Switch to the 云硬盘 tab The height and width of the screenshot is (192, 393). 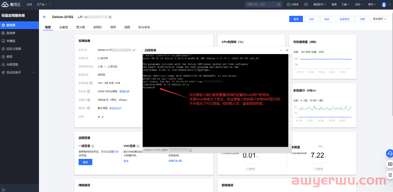coord(64,27)
